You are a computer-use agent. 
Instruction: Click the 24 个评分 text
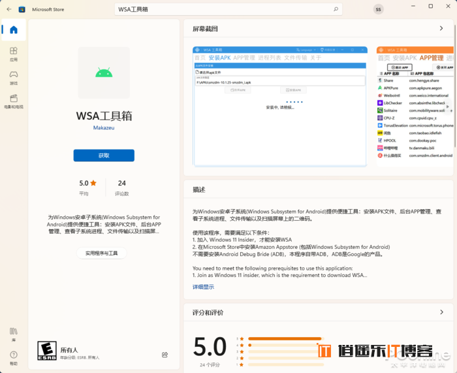pyautogui.click(x=210, y=365)
